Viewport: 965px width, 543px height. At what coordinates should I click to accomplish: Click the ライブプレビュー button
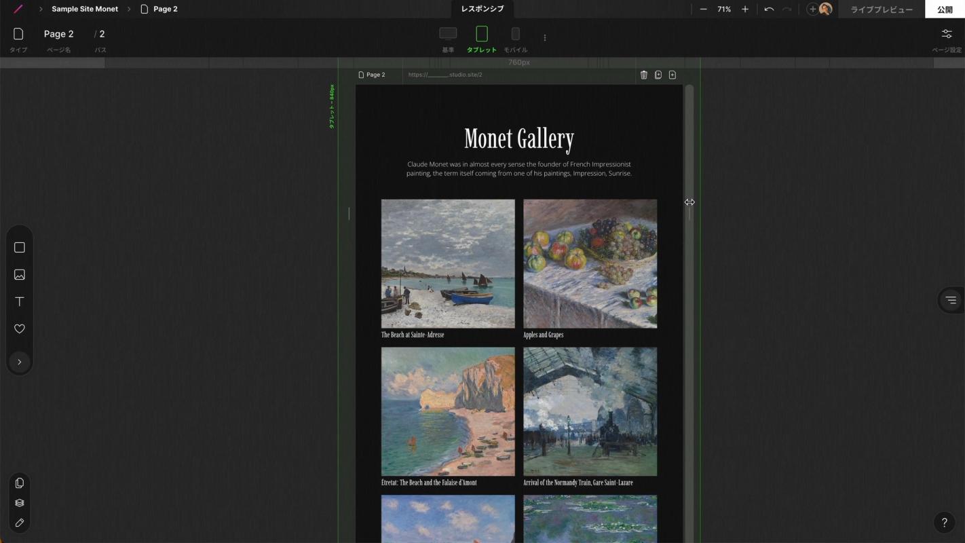882,9
